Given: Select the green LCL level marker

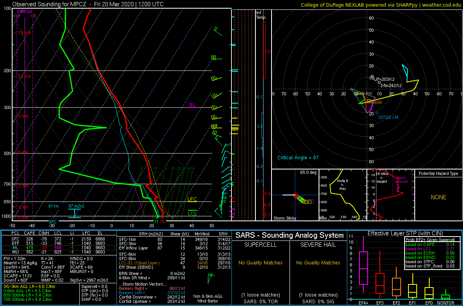Looking at the screenshot, I should click(192, 213).
